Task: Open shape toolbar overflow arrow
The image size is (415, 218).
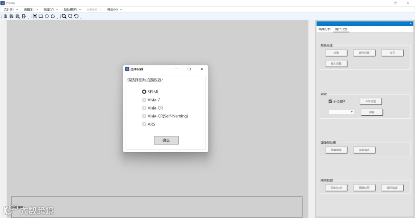Action: pos(57,18)
